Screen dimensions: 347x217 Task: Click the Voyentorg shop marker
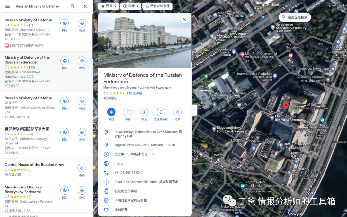234,52
